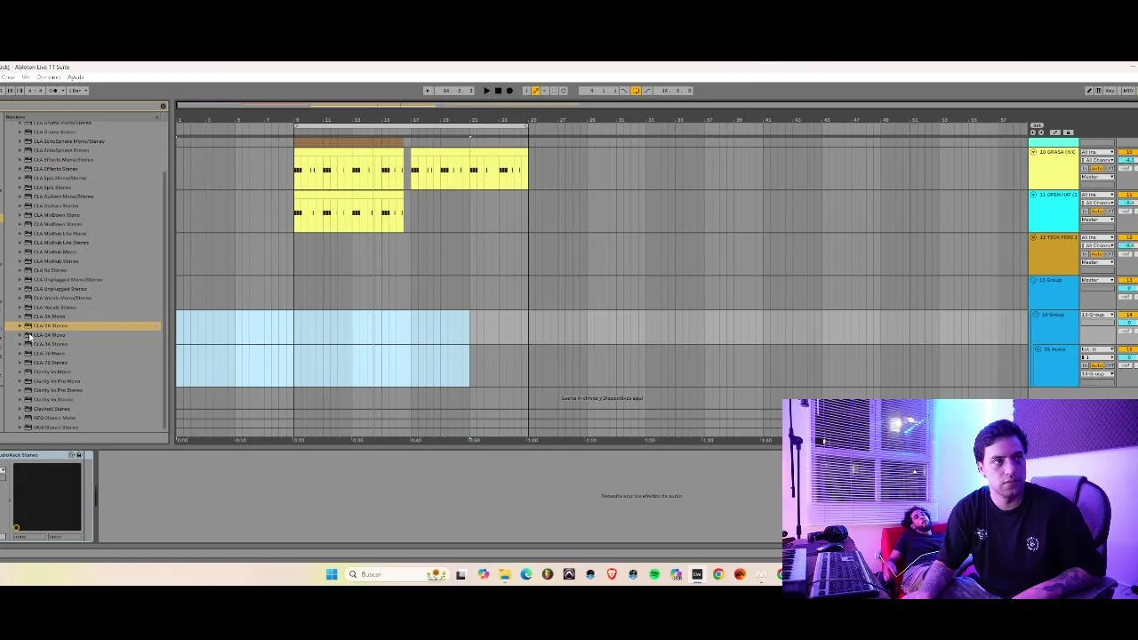The width and height of the screenshot is (1138, 640).
Task: Toggle the computer MIDI keyboard icon
Action: point(1099,91)
